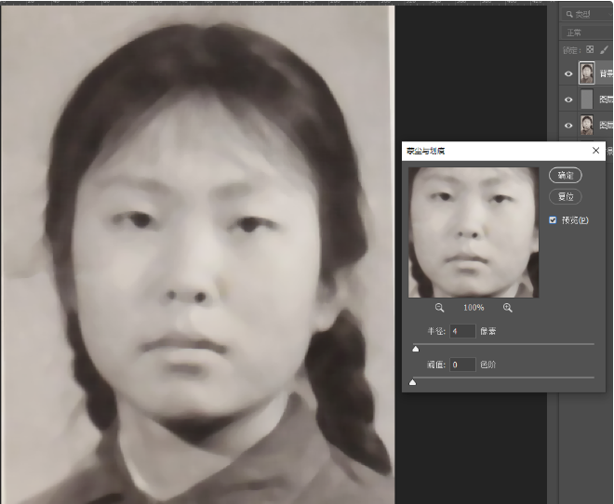Toggle the 预览 (Preview) checkbox
The image size is (614, 504).
click(553, 219)
